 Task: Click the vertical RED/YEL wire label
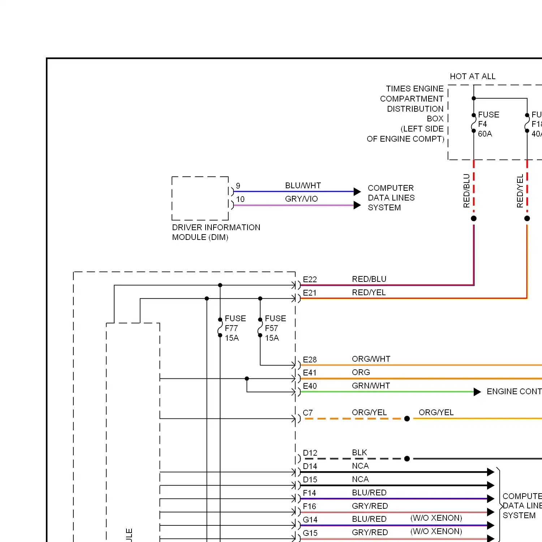point(520,191)
